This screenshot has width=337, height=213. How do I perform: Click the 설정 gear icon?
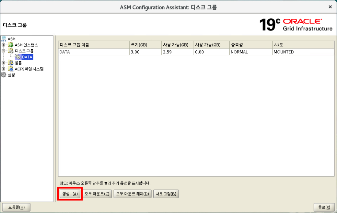4,75
